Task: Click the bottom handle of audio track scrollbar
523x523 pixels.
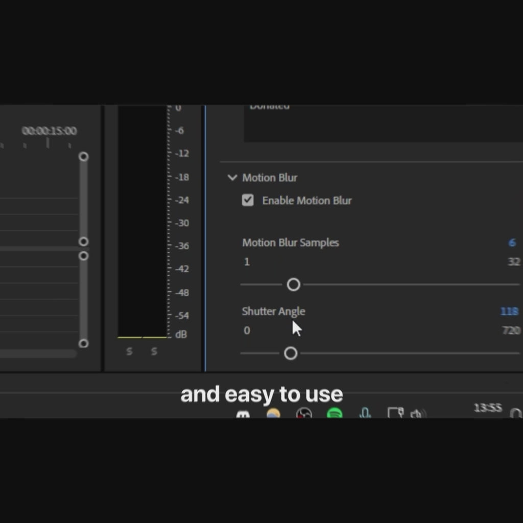Action: [x=84, y=343]
